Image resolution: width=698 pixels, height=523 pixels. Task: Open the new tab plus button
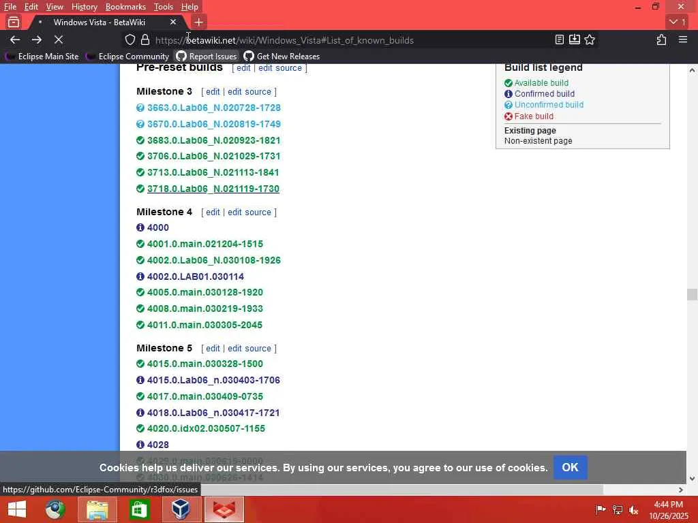[x=199, y=22]
